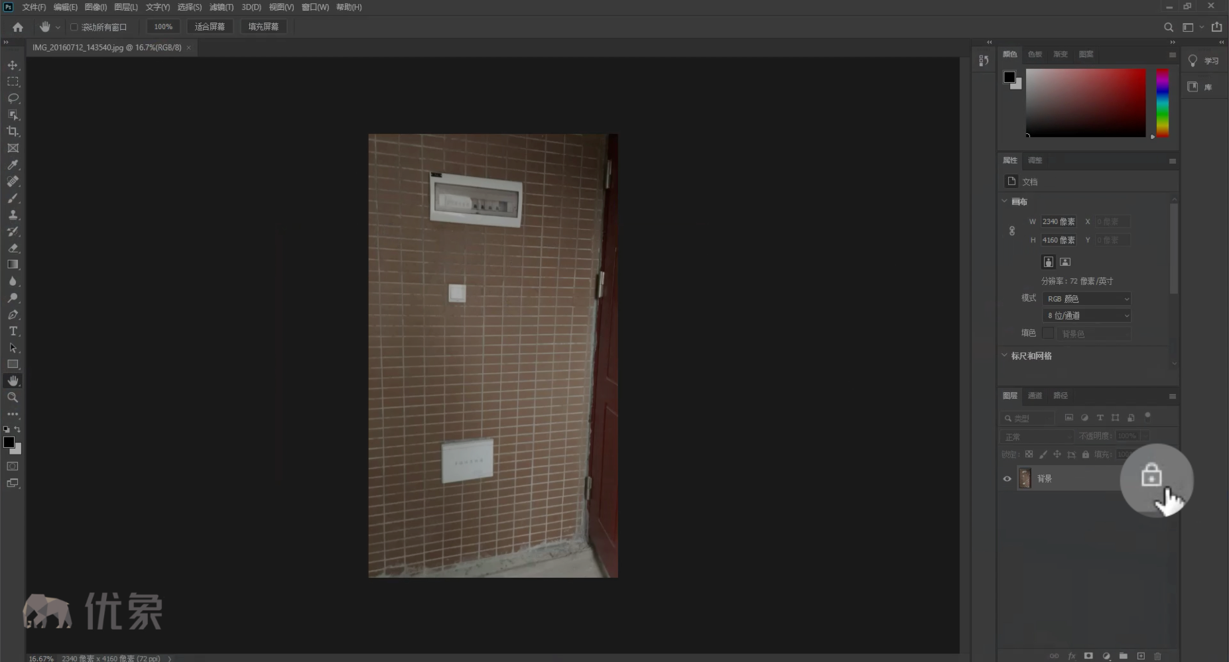Screen dimensions: 1229x662
Task: Select the Crop tool
Action: 13,131
